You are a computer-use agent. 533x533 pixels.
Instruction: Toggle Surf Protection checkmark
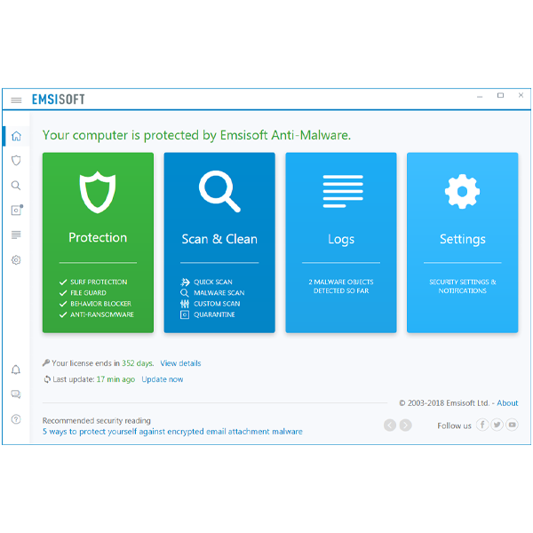[63, 282]
